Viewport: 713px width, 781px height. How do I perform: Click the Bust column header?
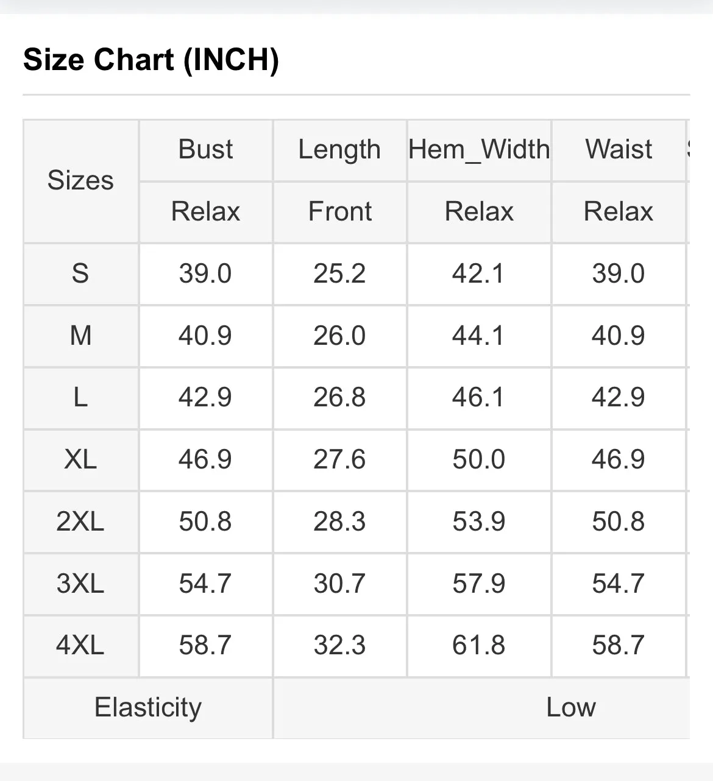coord(205,149)
